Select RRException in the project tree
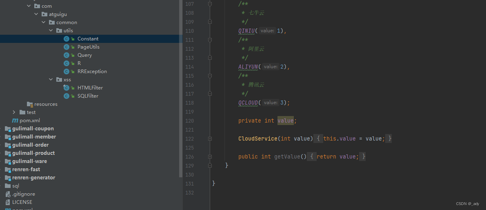Screen dimensions: 486x210 (x=92, y=71)
